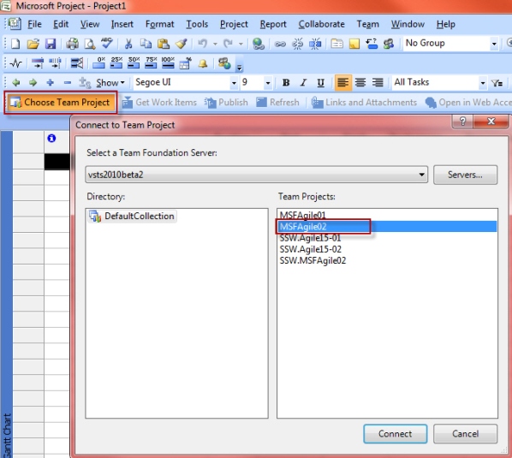Image resolution: width=512 pixels, height=458 pixels.
Task: Toggle Align Right
Action: point(378,82)
